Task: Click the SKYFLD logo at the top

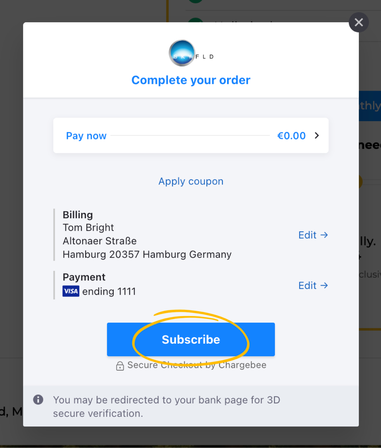Action: pos(191,53)
